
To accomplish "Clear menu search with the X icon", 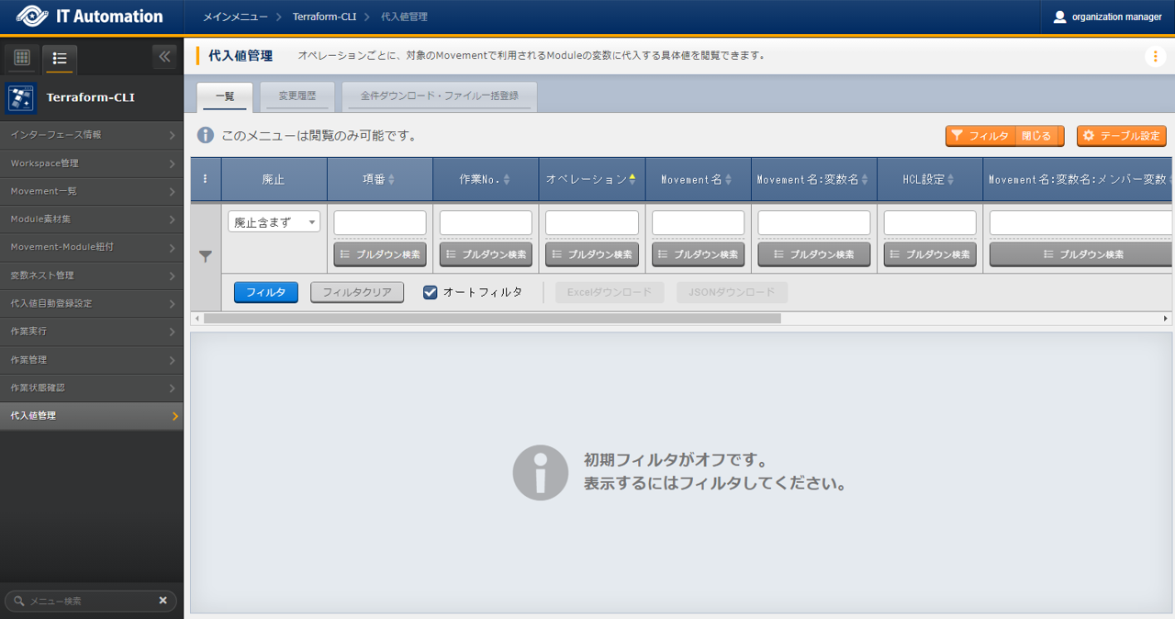I will pos(162,601).
